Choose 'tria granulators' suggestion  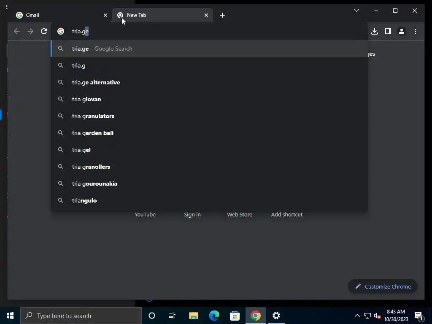click(x=209, y=116)
